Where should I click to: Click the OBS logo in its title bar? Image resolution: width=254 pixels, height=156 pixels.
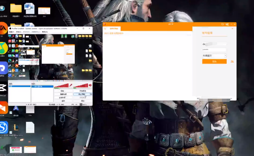click(x=10, y=29)
